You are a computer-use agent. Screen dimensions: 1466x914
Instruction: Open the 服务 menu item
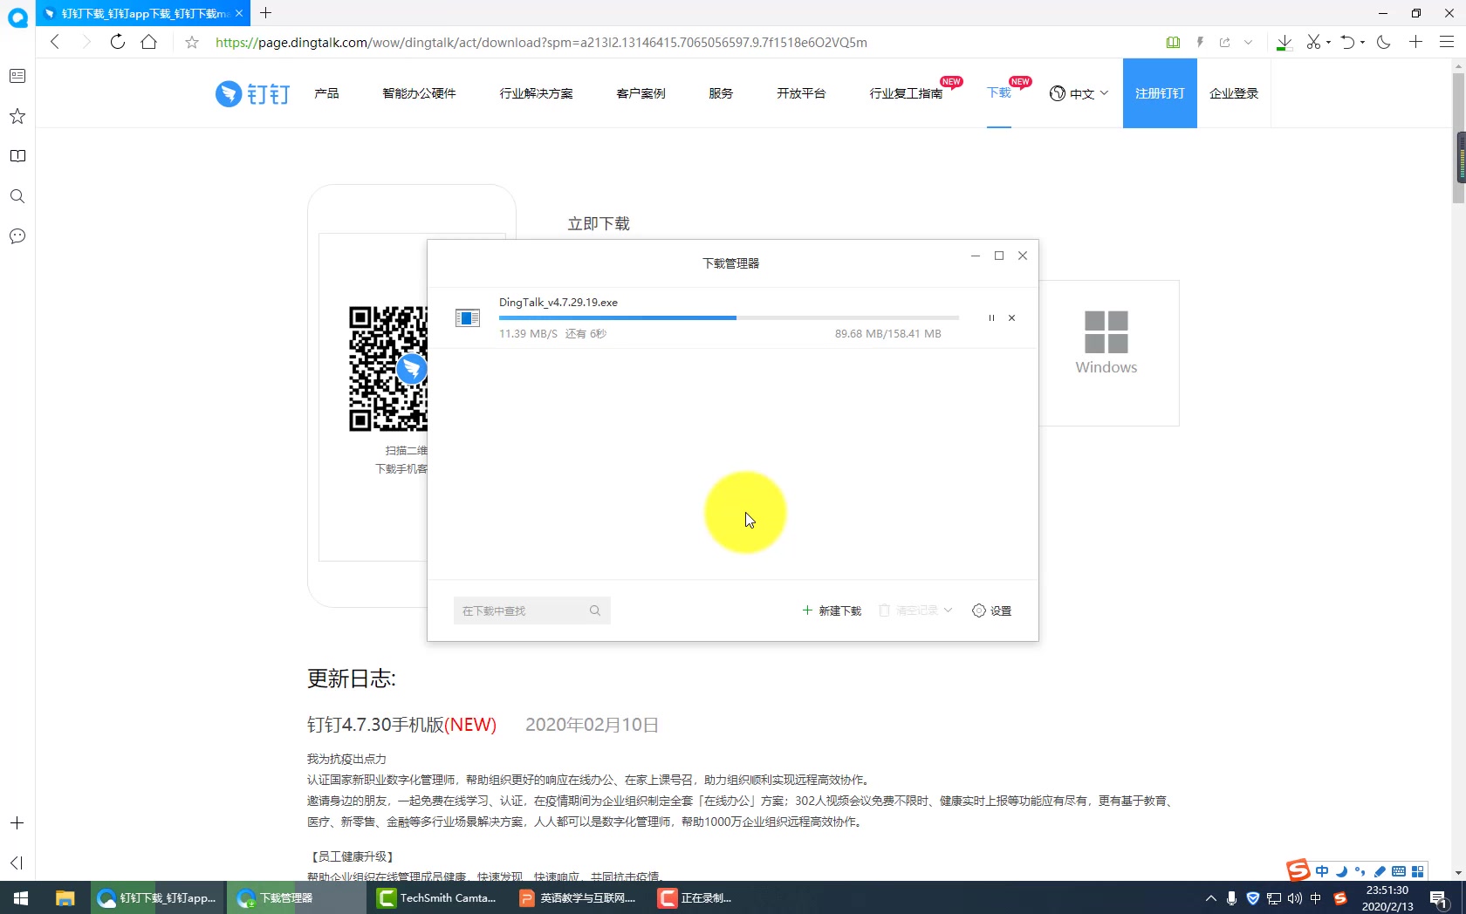(721, 93)
